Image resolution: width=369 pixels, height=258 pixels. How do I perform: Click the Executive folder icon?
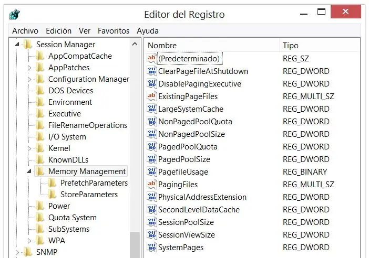click(x=40, y=113)
